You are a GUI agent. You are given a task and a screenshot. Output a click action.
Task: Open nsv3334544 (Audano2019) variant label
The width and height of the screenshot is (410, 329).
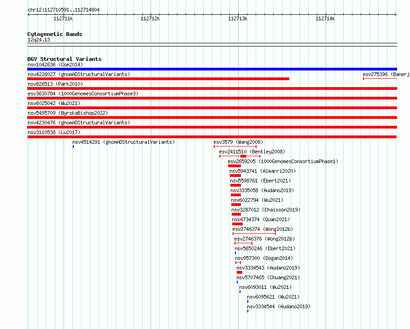point(279,306)
